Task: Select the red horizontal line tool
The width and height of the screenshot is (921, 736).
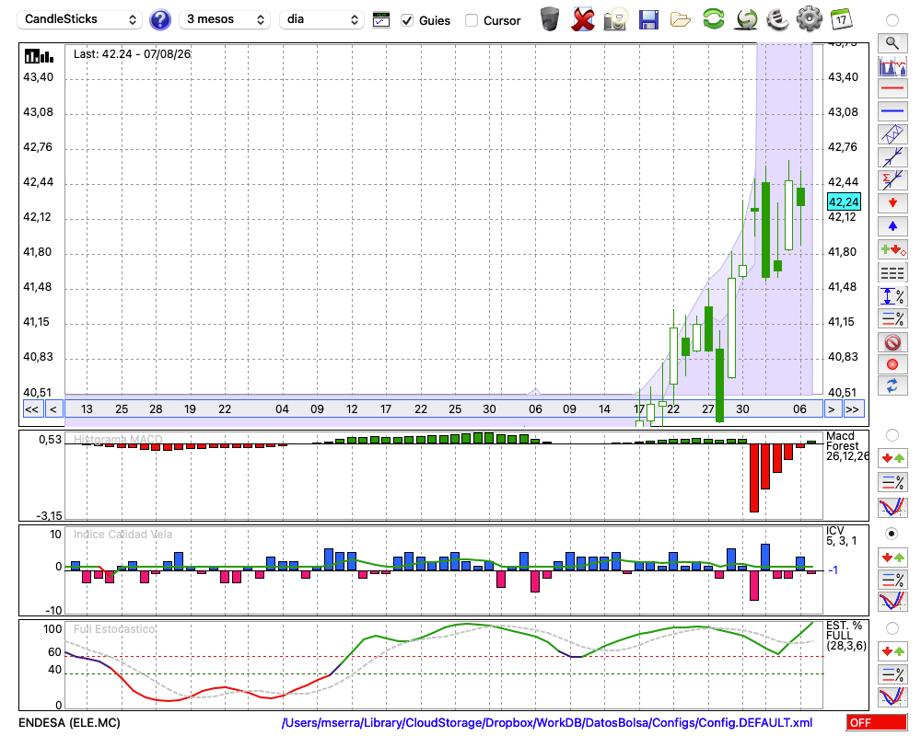Action: 892,88
